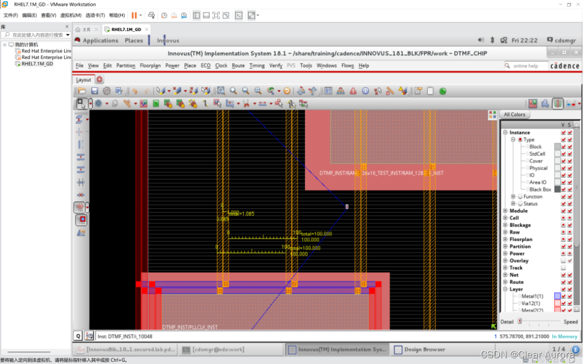Image resolution: width=583 pixels, height=364 pixels.
Task: Open the Floorplan menu
Action: tap(150, 66)
